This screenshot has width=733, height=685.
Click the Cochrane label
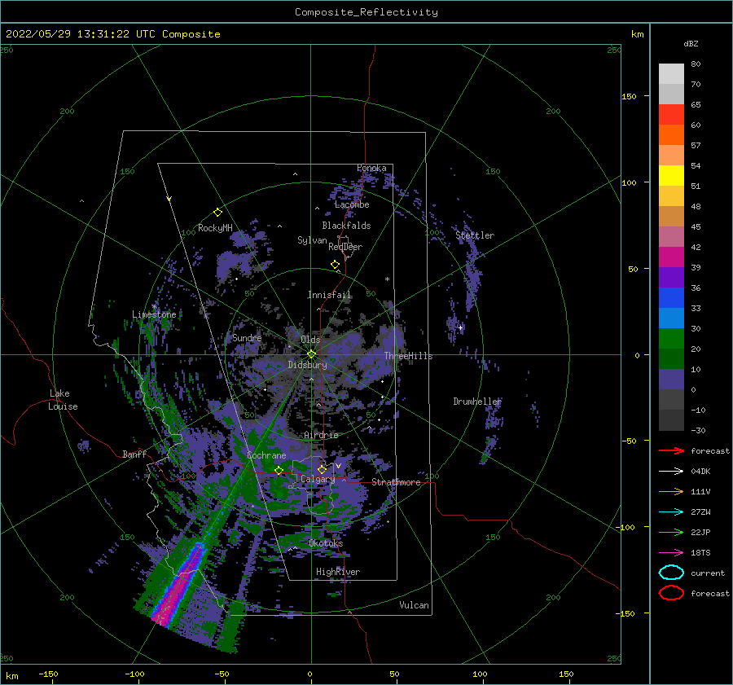coord(266,455)
